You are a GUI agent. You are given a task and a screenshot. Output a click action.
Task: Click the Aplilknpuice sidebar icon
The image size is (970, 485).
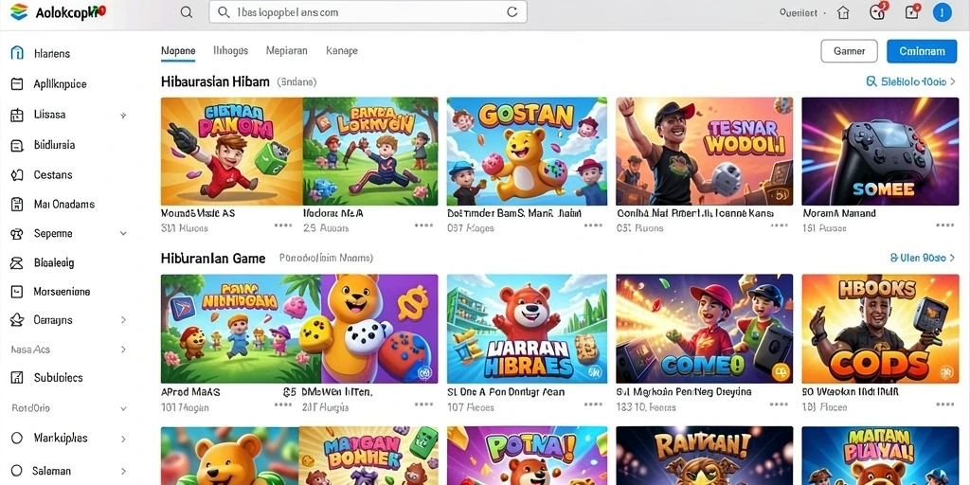point(17,84)
